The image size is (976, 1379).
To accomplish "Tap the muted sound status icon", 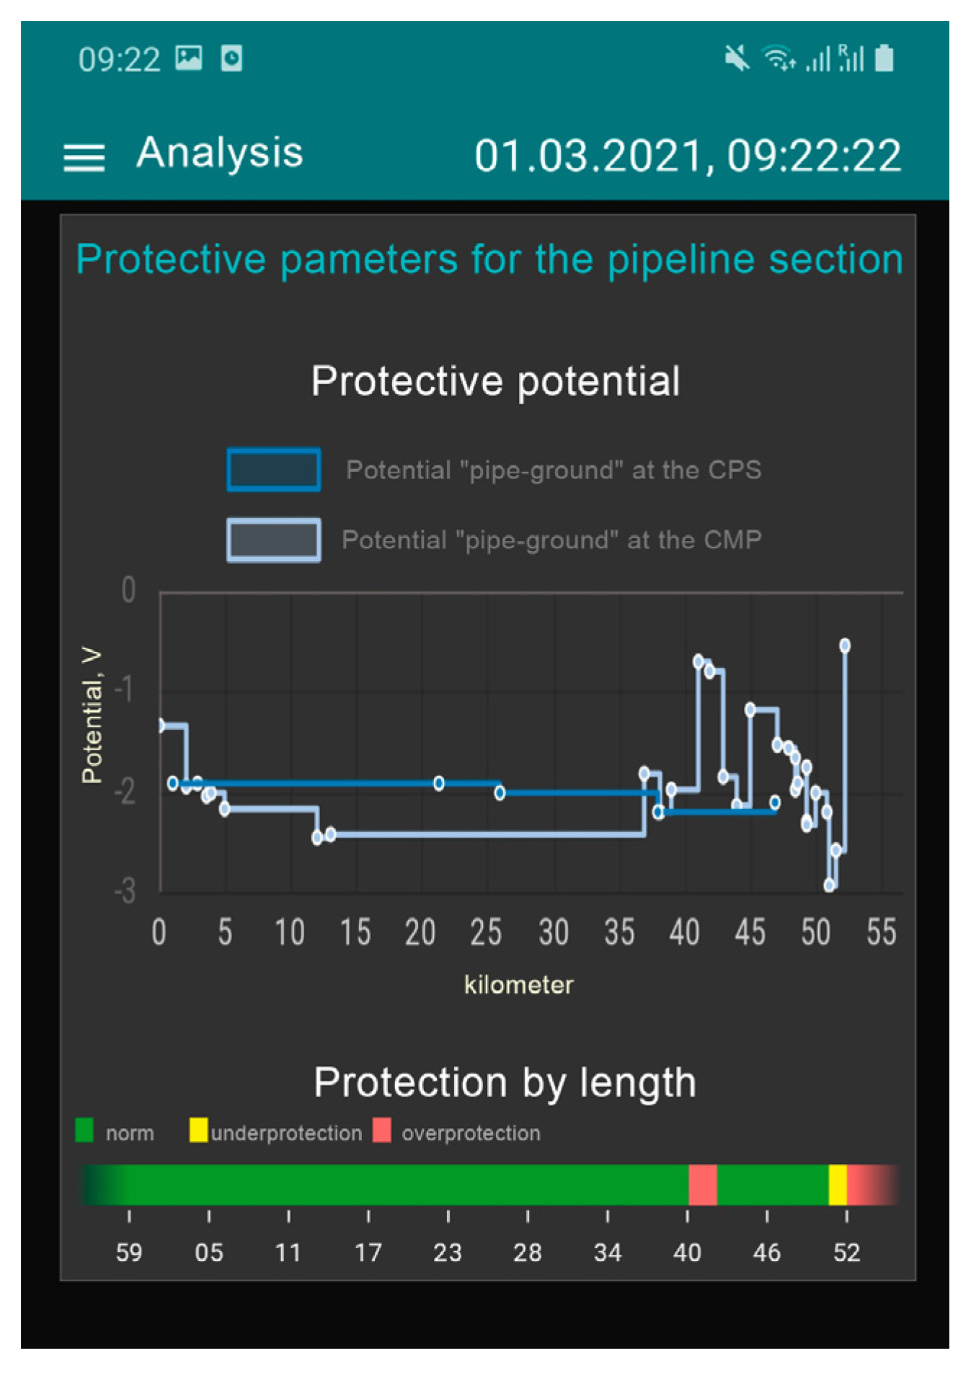I will [x=737, y=58].
